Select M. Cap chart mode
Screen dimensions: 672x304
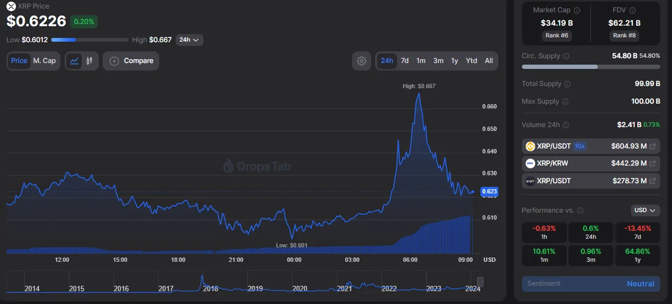pos(44,61)
